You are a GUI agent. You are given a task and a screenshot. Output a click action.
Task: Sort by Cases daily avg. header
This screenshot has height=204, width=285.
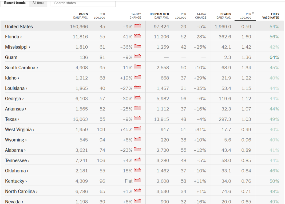pyautogui.click(x=80, y=16)
